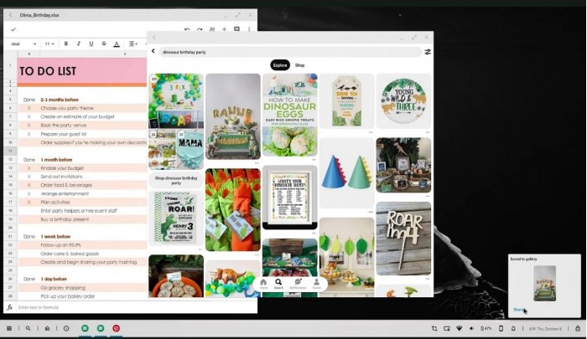Image resolution: width=587 pixels, height=339 pixels.
Task: Open the RAWR dinosaur table pin
Action: click(233, 116)
